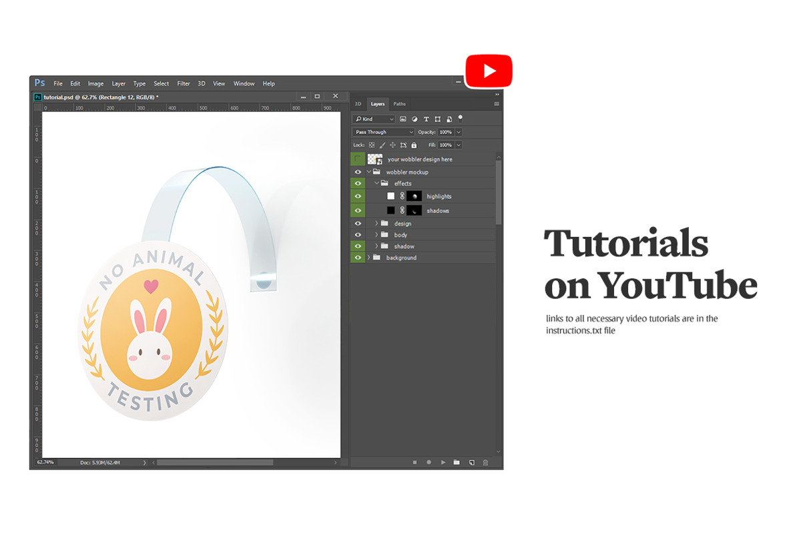Click the wobbler mockup folder icon
Screen dimensions: 801x534
(x=376, y=172)
